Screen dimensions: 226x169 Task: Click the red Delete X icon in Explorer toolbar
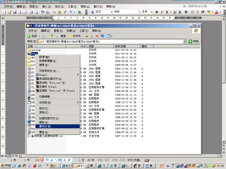(x=97, y=36)
